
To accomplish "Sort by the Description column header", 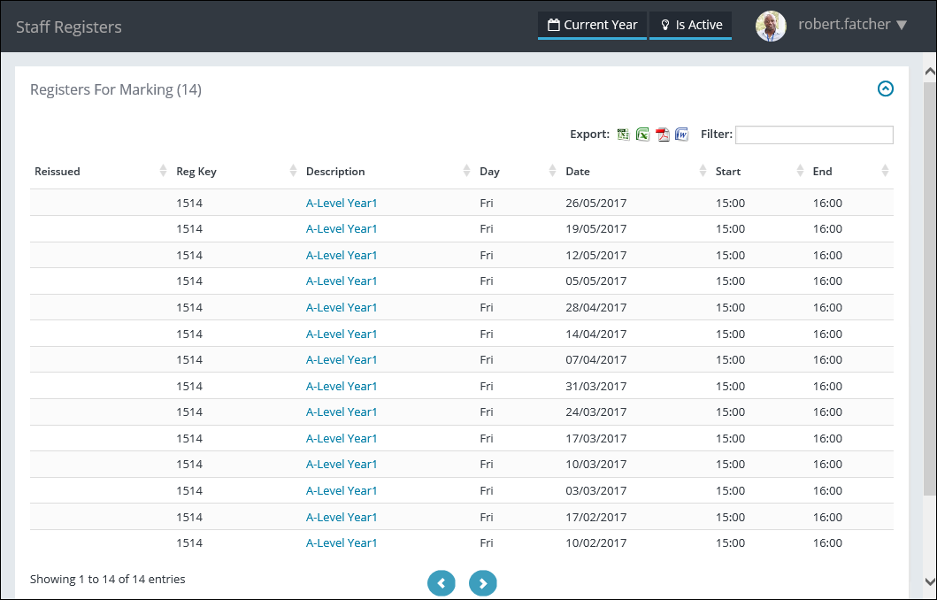I will click(x=335, y=172).
